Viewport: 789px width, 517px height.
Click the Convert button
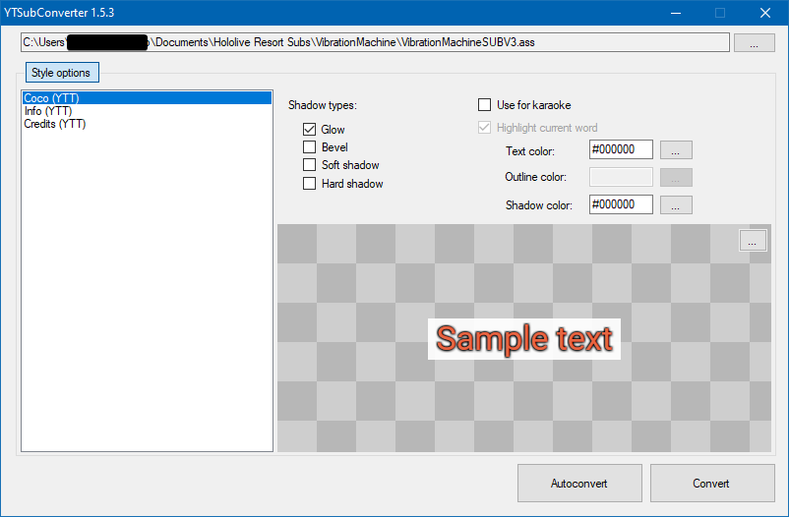(x=712, y=483)
